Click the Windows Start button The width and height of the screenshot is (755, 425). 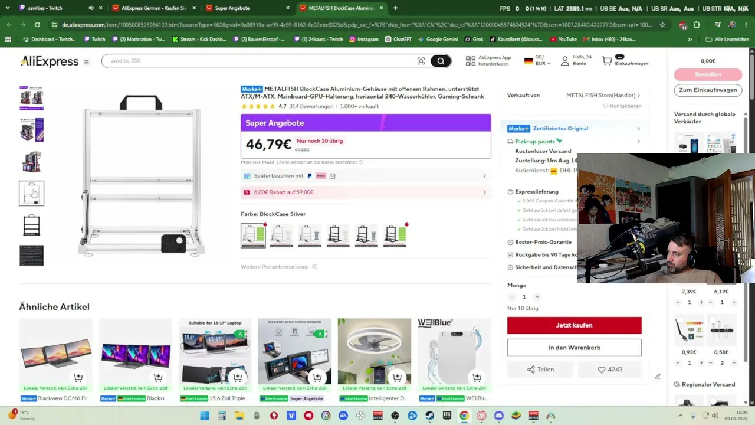coord(205,416)
